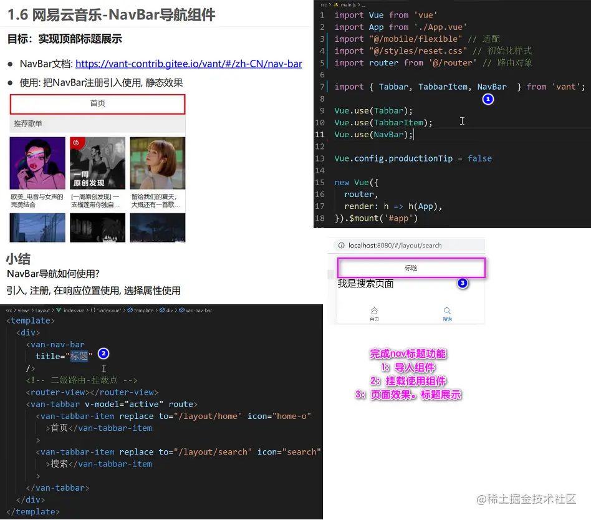Click the views breadcrumb in the Layout editor

click(x=23, y=311)
